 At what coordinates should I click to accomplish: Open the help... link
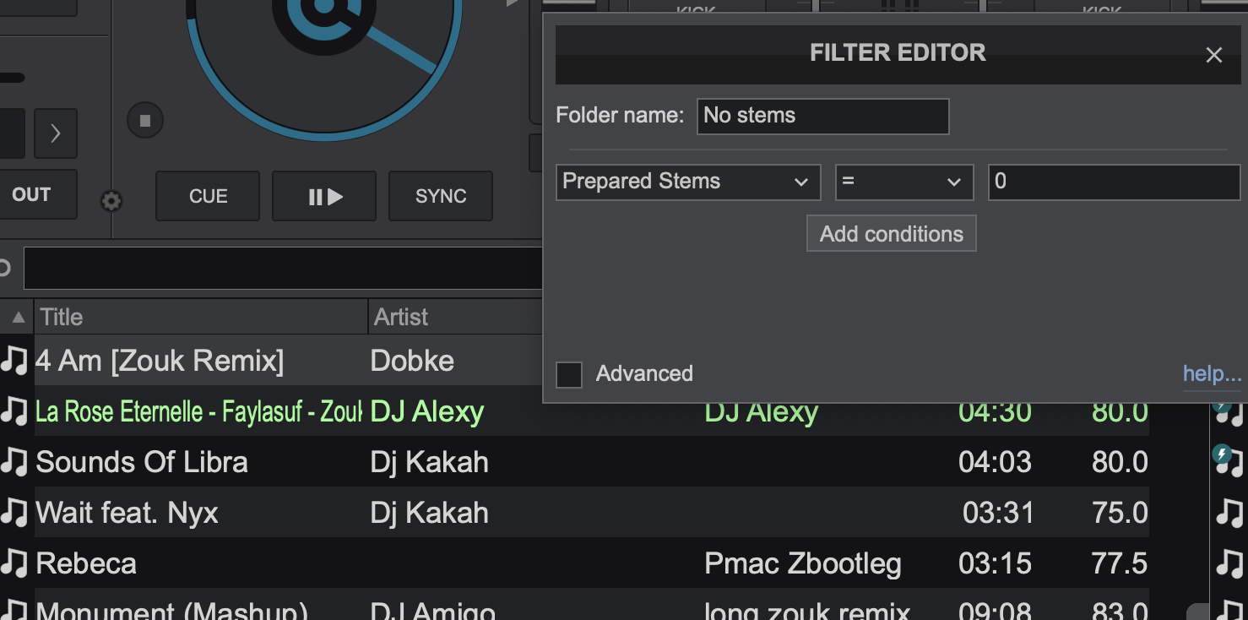(x=1213, y=374)
